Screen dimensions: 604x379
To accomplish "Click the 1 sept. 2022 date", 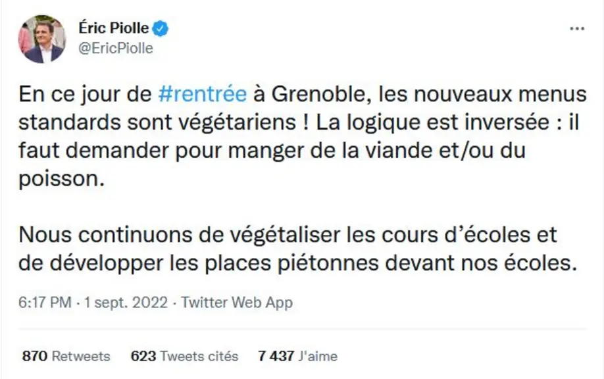I will pos(126,303).
